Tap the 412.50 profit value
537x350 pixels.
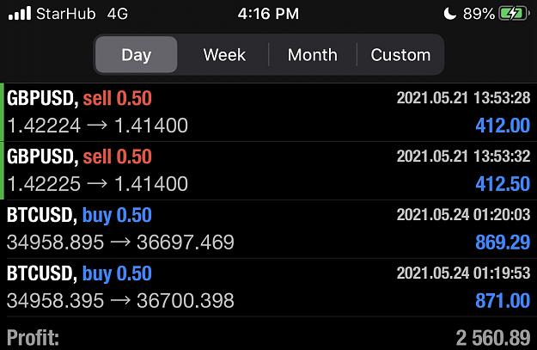(x=503, y=184)
